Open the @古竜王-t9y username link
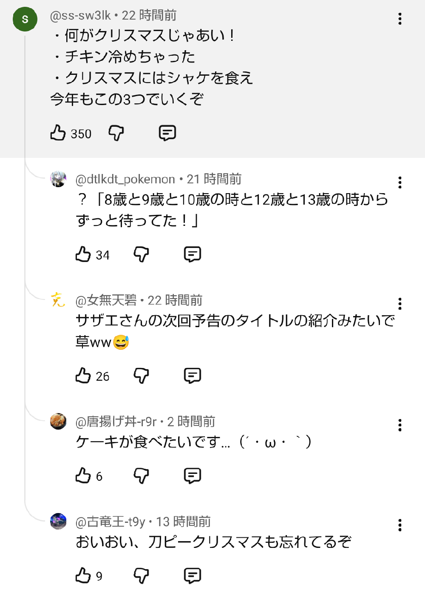425x593 pixels. (x=110, y=522)
